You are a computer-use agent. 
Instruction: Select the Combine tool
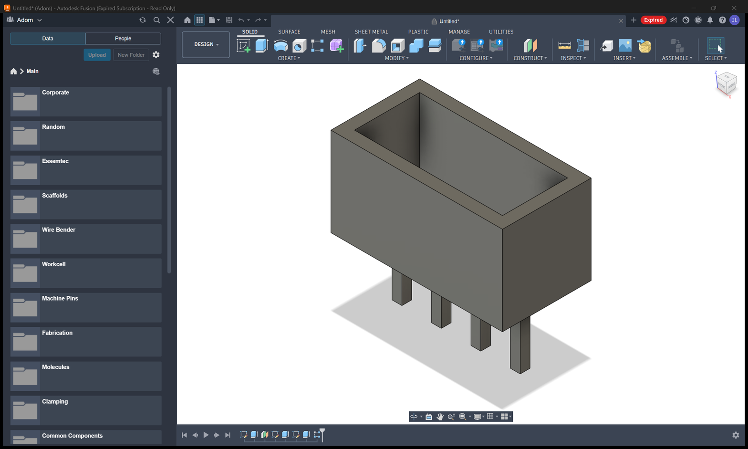[x=416, y=46]
